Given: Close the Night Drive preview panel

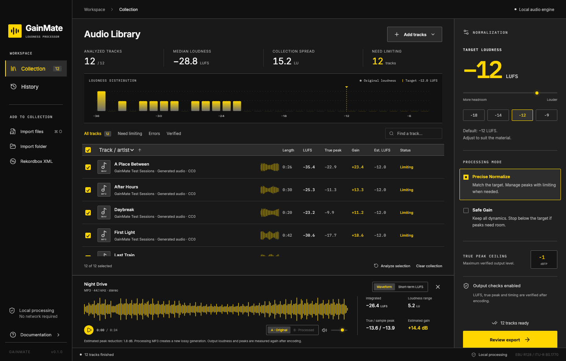Looking at the screenshot, I should pos(438,287).
